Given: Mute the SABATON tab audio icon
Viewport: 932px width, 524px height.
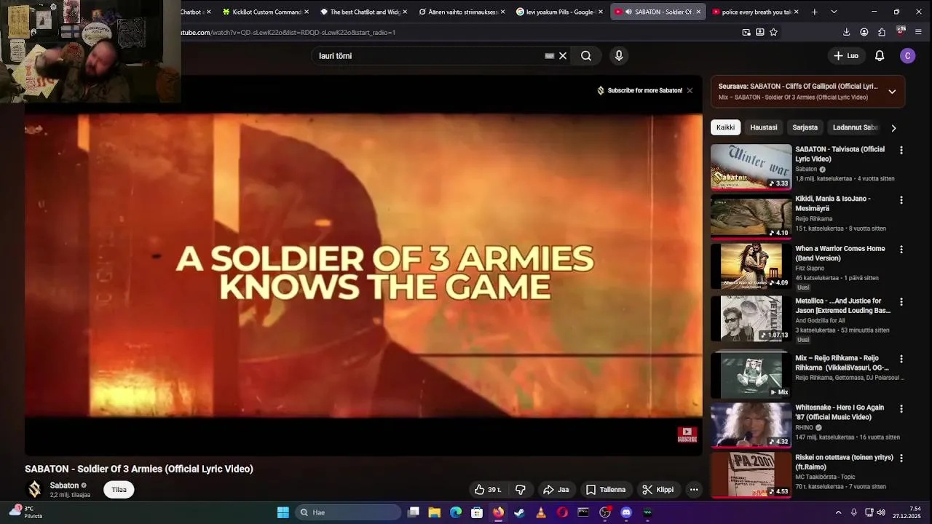Looking at the screenshot, I should [628, 12].
